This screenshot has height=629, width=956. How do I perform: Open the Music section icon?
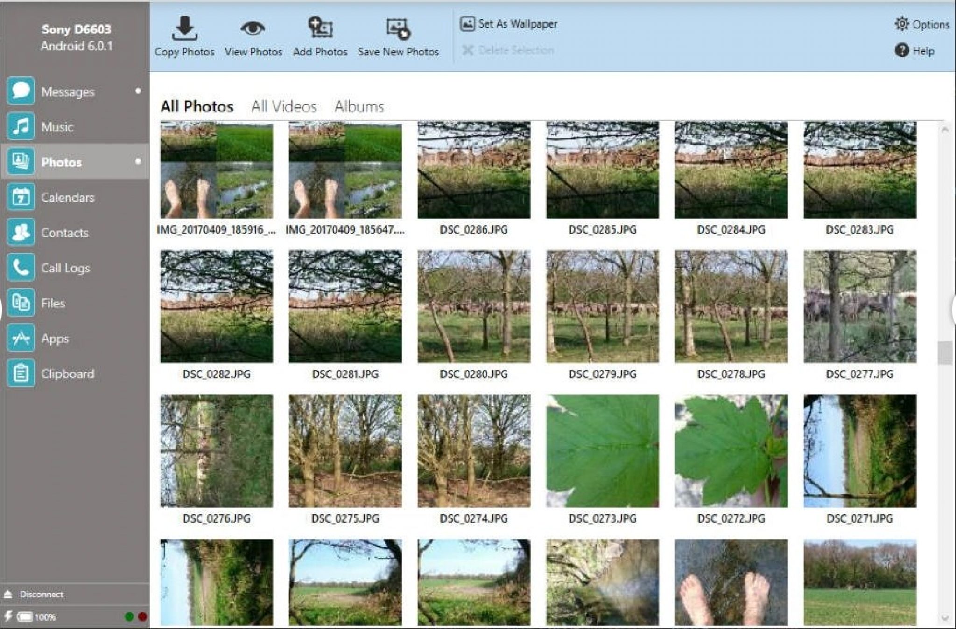click(x=21, y=126)
